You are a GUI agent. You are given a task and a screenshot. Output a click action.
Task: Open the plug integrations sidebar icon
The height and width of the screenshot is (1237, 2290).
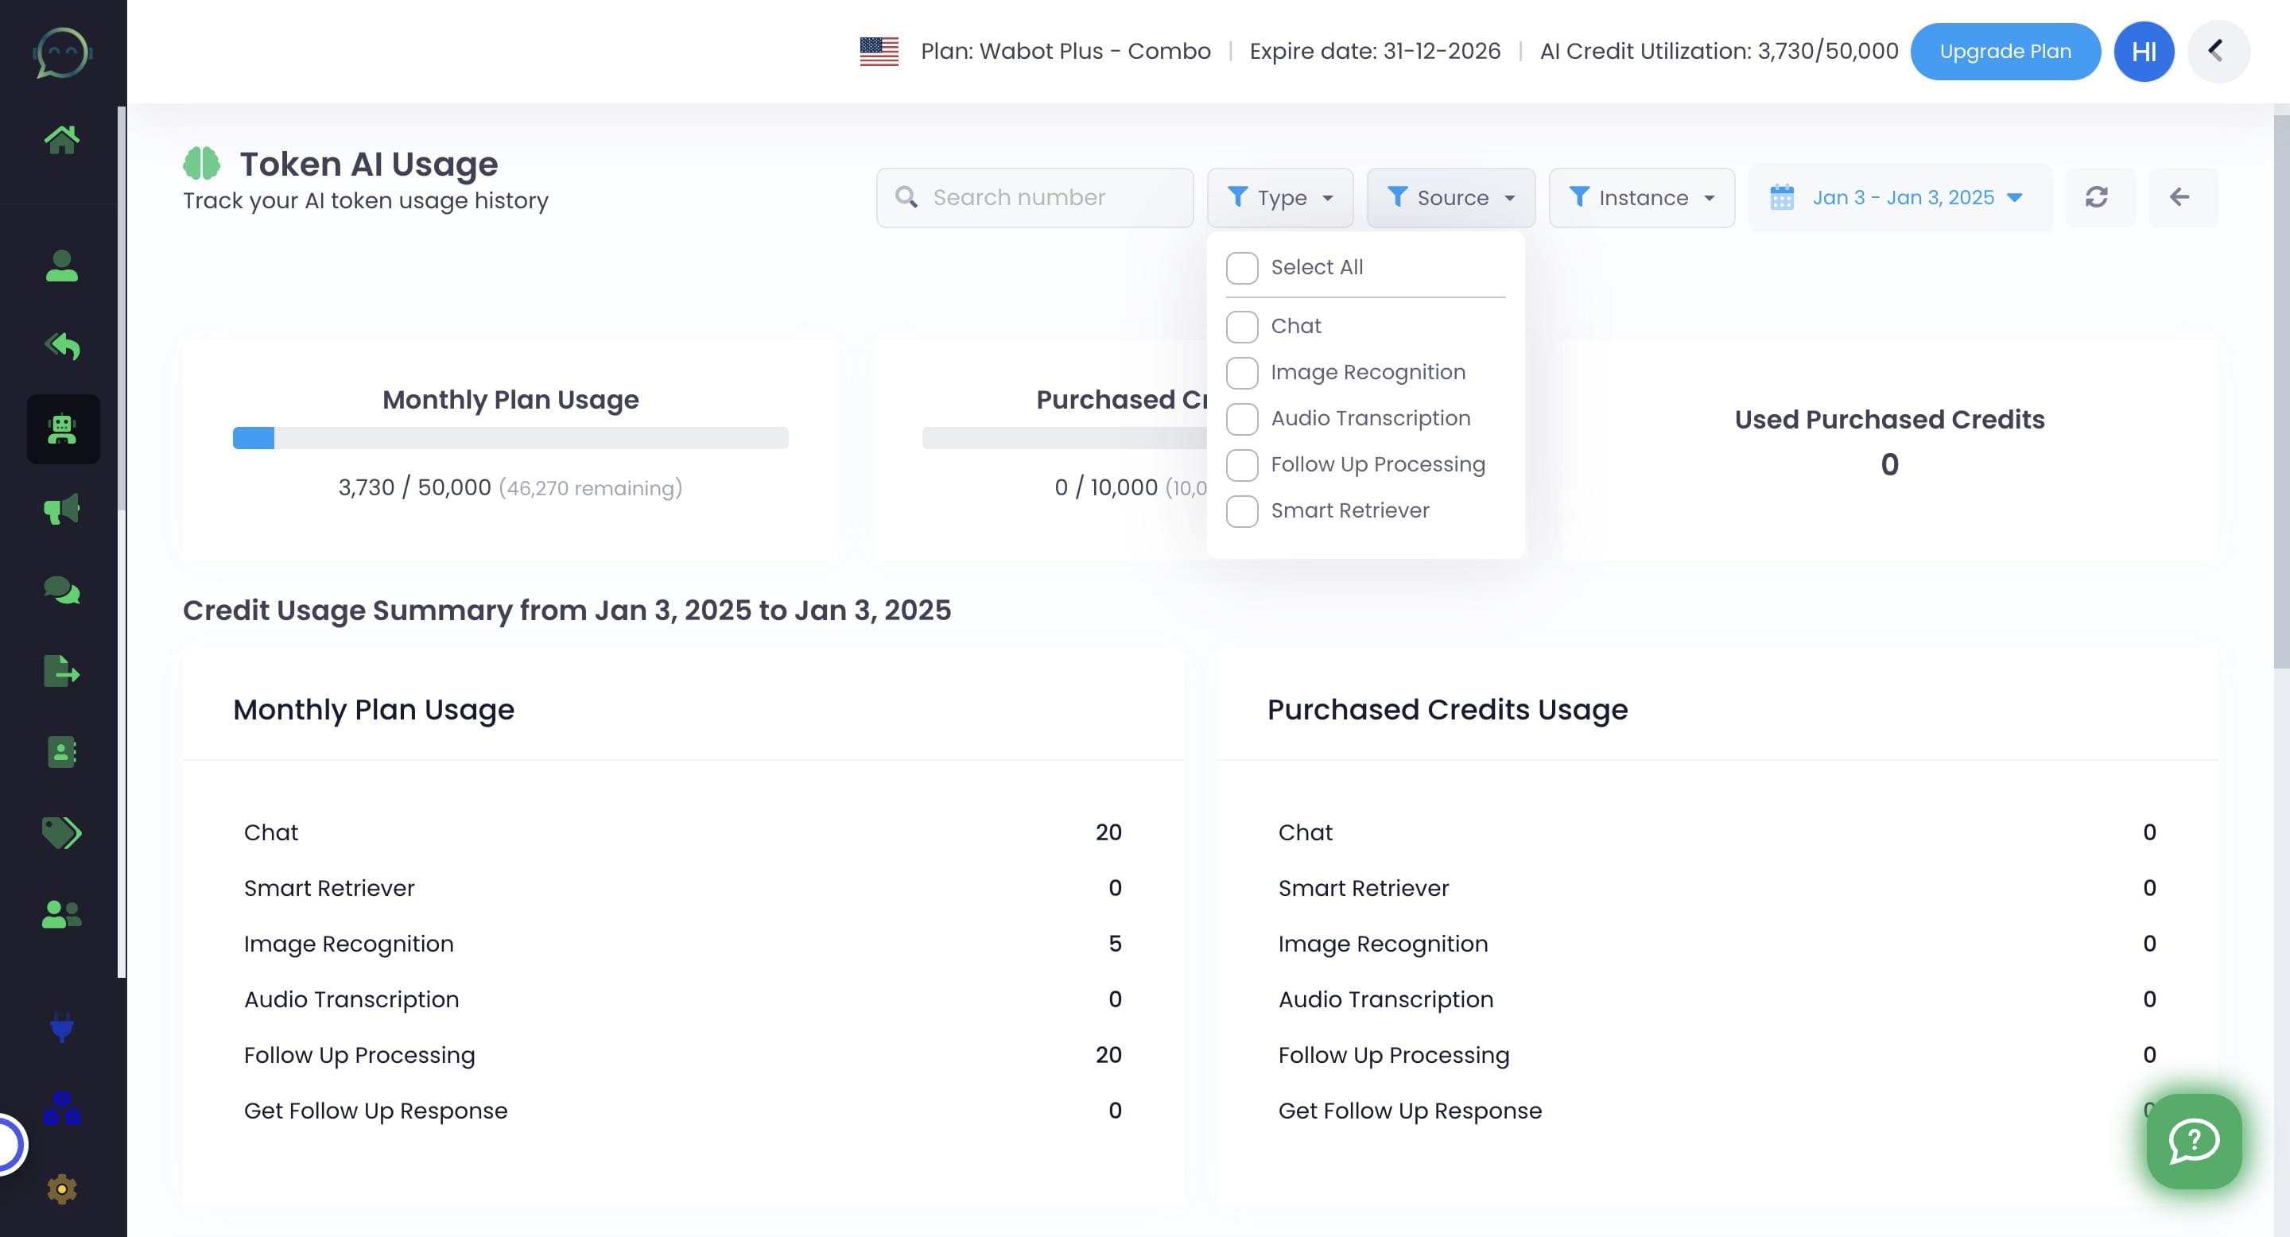[x=61, y=1027]
